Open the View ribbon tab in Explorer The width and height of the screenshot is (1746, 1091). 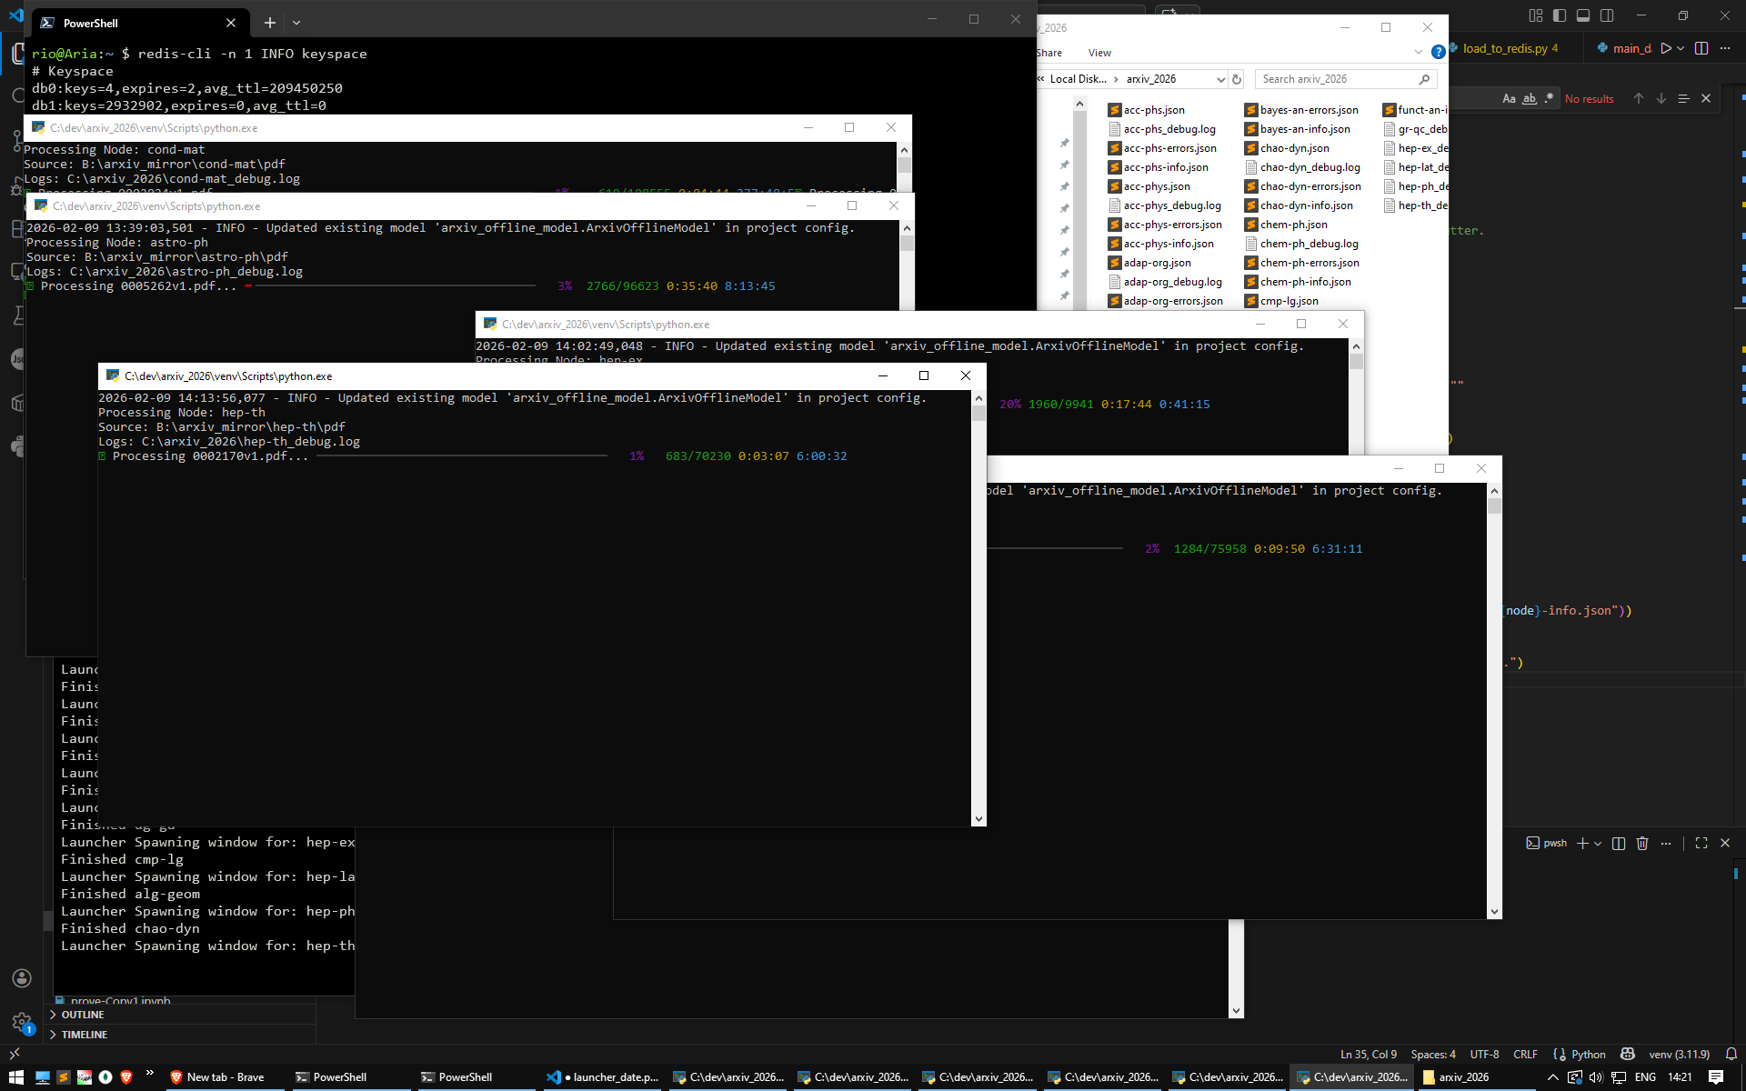(x=1099, y=53)
